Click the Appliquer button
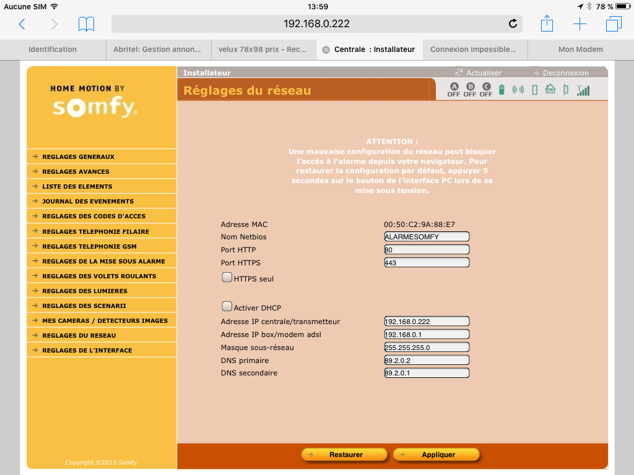 point(436,455)
